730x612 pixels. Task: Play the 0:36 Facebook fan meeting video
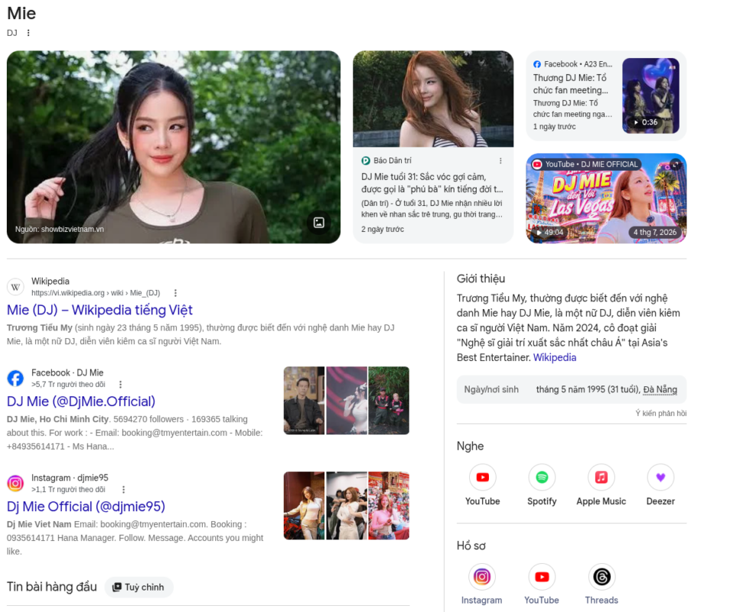(x=650, y=96)
